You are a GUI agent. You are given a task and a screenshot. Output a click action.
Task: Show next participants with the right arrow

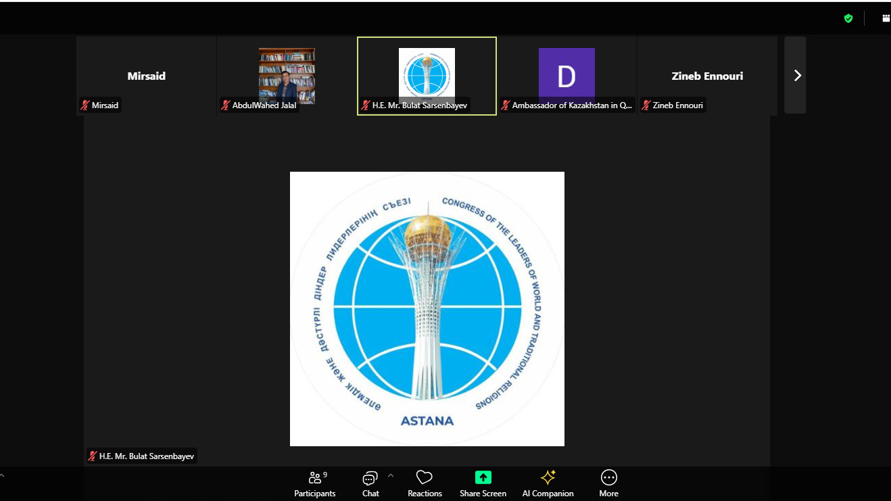coord(796,76)
